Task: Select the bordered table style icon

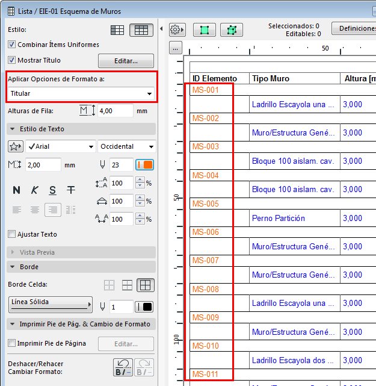Action: [x=141, y=30]
